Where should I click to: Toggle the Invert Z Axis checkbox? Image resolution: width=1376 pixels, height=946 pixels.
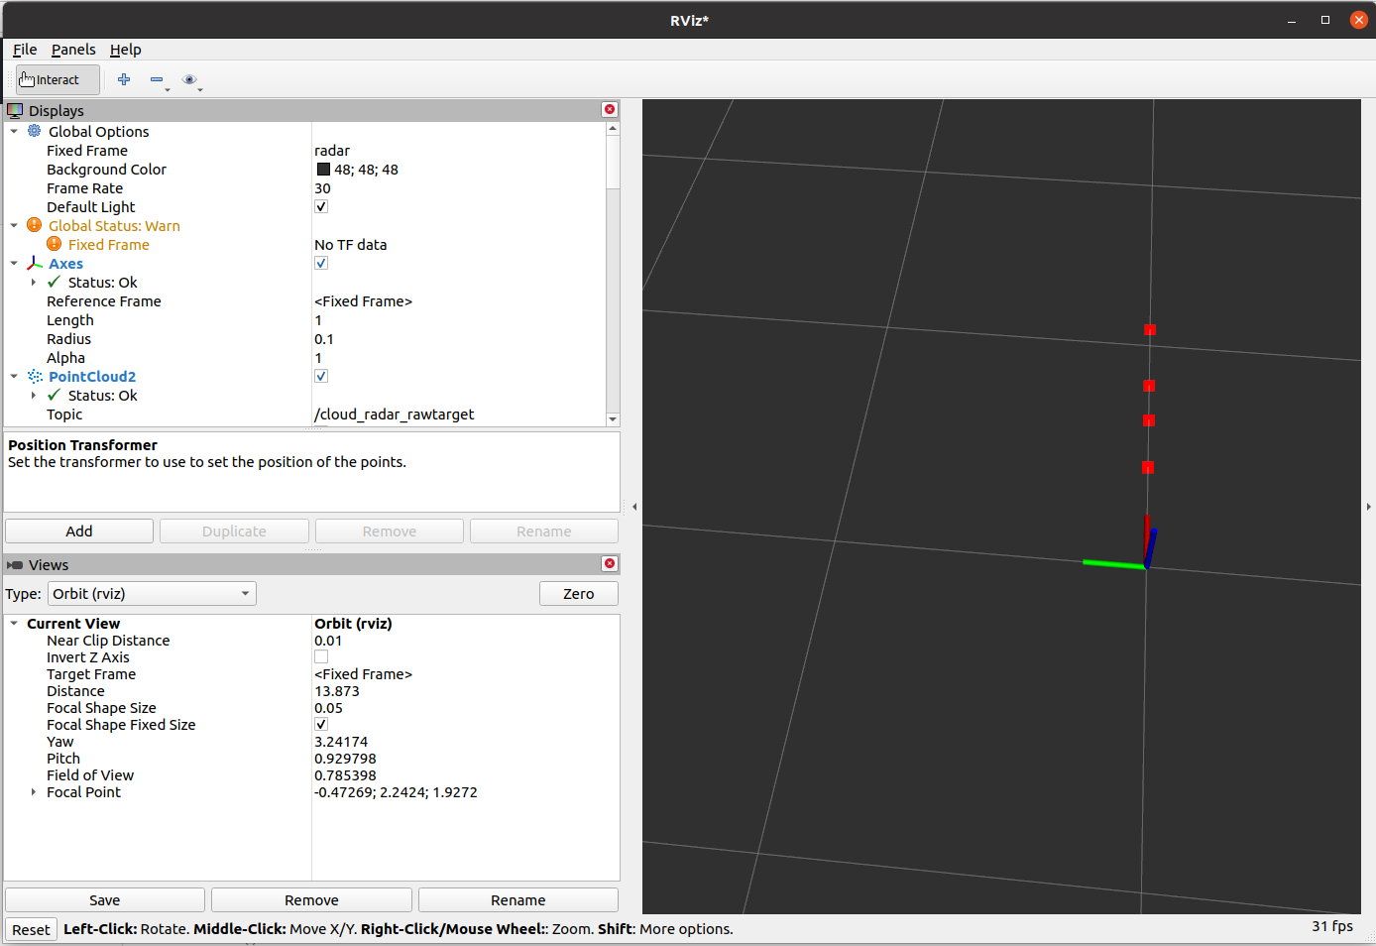tap(320, 656)
